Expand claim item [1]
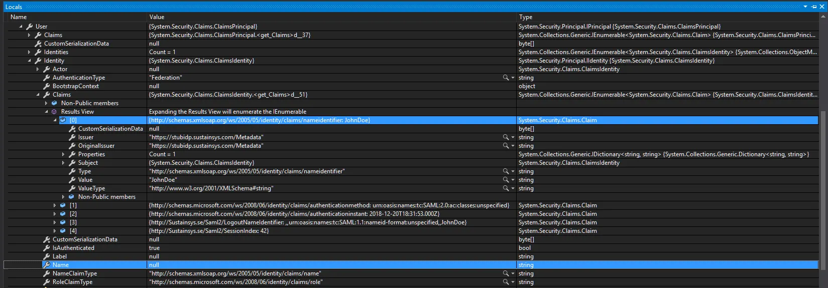828x288 pixels. 55,205
